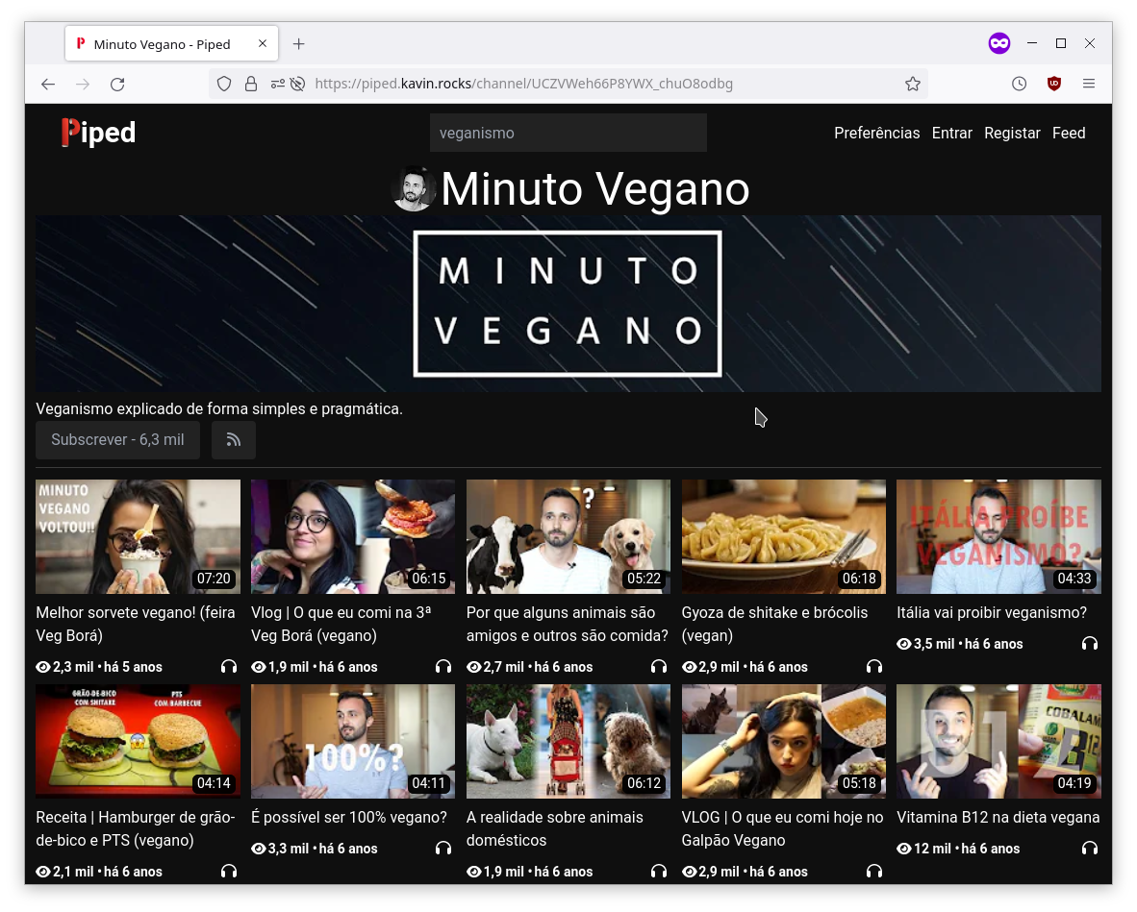Go to the Feed page

point(1069,134)
